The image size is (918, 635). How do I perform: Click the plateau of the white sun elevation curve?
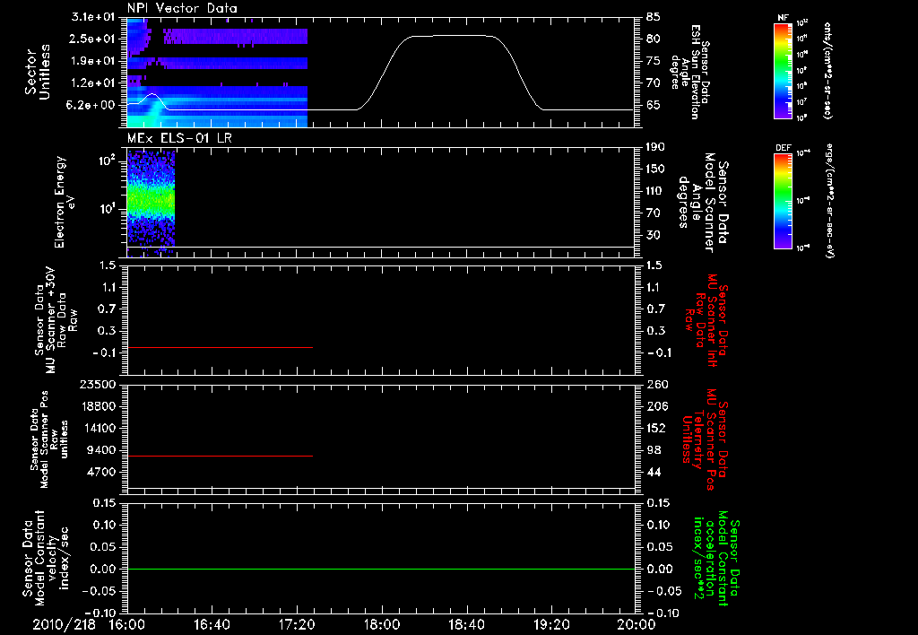451,36
